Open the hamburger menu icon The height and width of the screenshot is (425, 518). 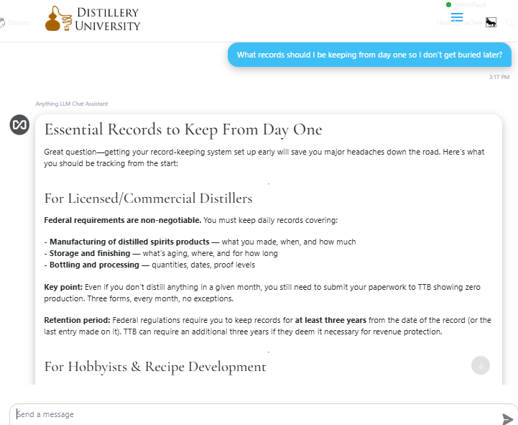457,17
